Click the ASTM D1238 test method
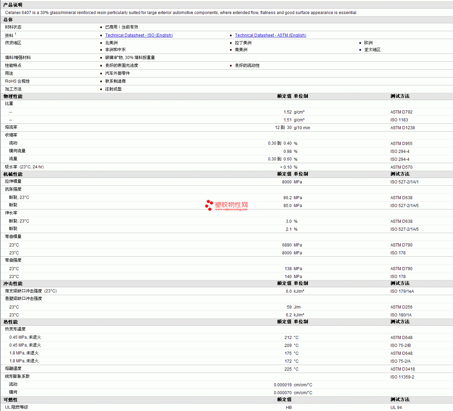Image resolution: width=453 pixels, height=411 pixels. coord(403,128)
